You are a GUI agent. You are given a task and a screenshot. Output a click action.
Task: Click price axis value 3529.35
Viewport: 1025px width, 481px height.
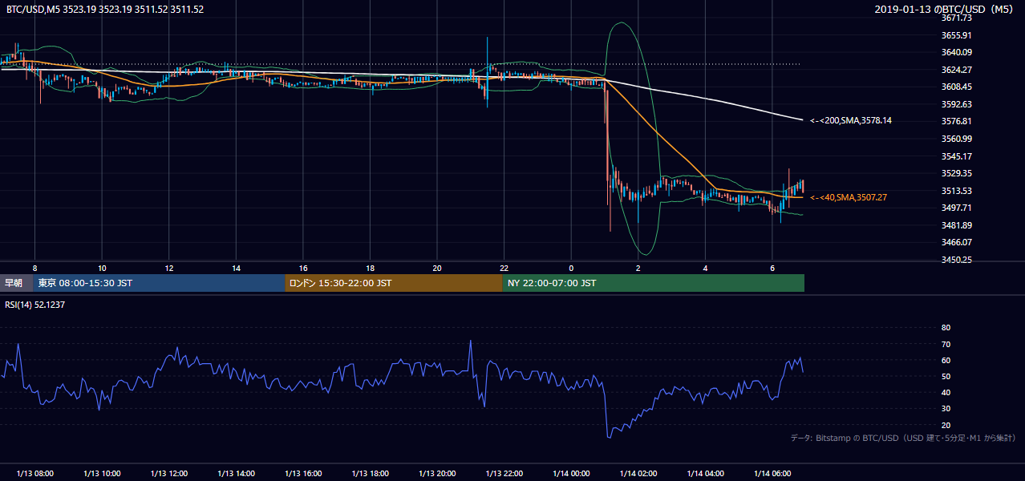point(957,173)
